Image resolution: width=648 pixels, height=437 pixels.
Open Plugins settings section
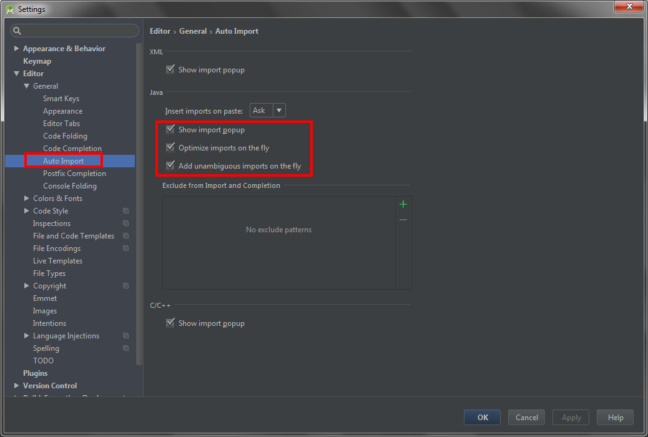click(35, 373)
